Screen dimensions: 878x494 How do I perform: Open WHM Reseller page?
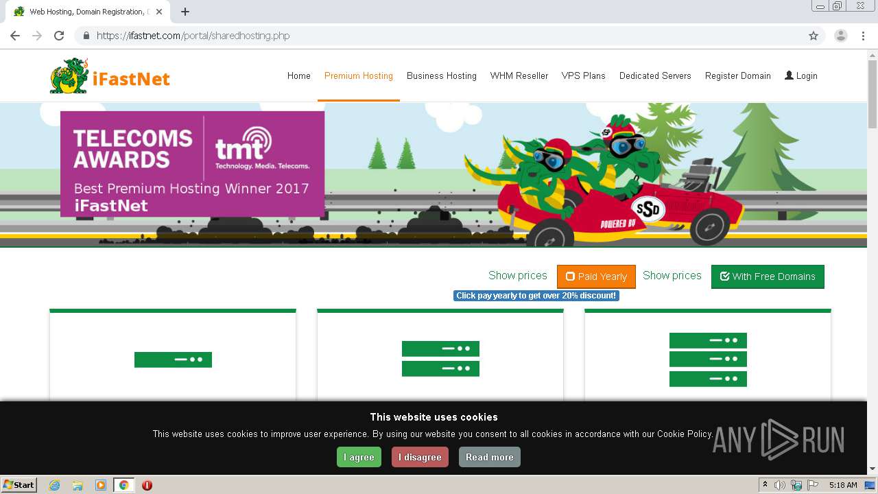[519, 75]
